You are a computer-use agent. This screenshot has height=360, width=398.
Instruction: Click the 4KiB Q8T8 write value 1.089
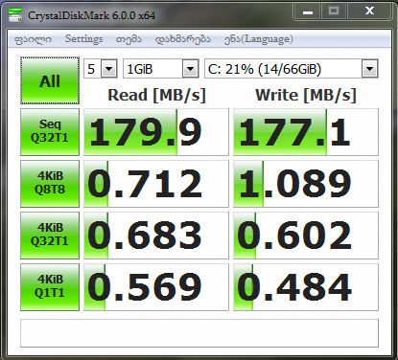coord(306,184)
